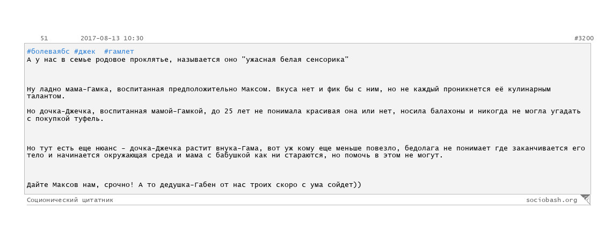Click the quote number #3200
The width and height of the screenshot is (612, 245).
(584, 38)
